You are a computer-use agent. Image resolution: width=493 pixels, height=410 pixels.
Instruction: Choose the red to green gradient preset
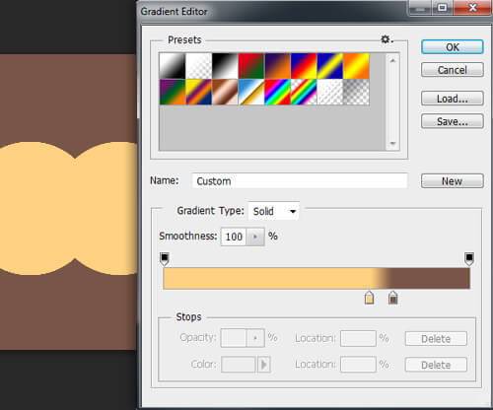[251, 66]
